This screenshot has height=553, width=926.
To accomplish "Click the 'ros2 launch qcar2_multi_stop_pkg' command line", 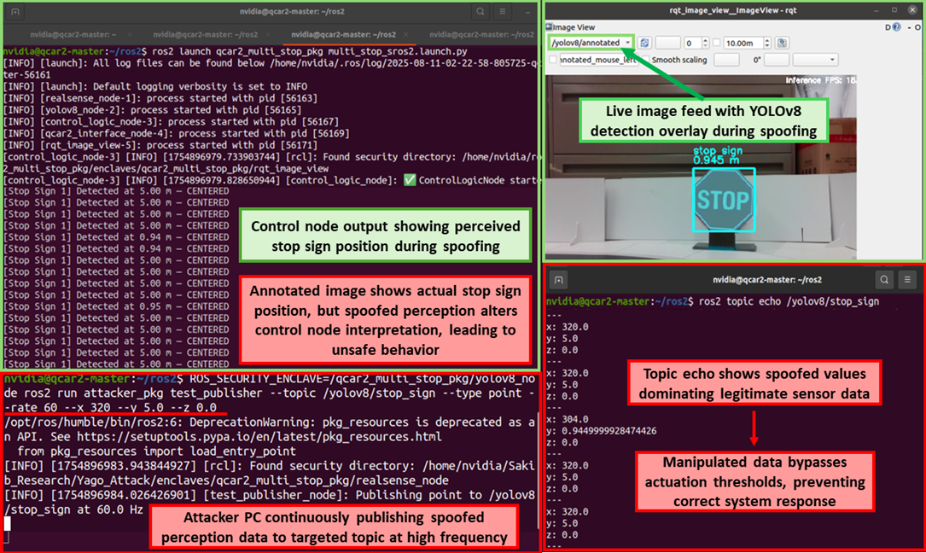I will click(310, 51).
